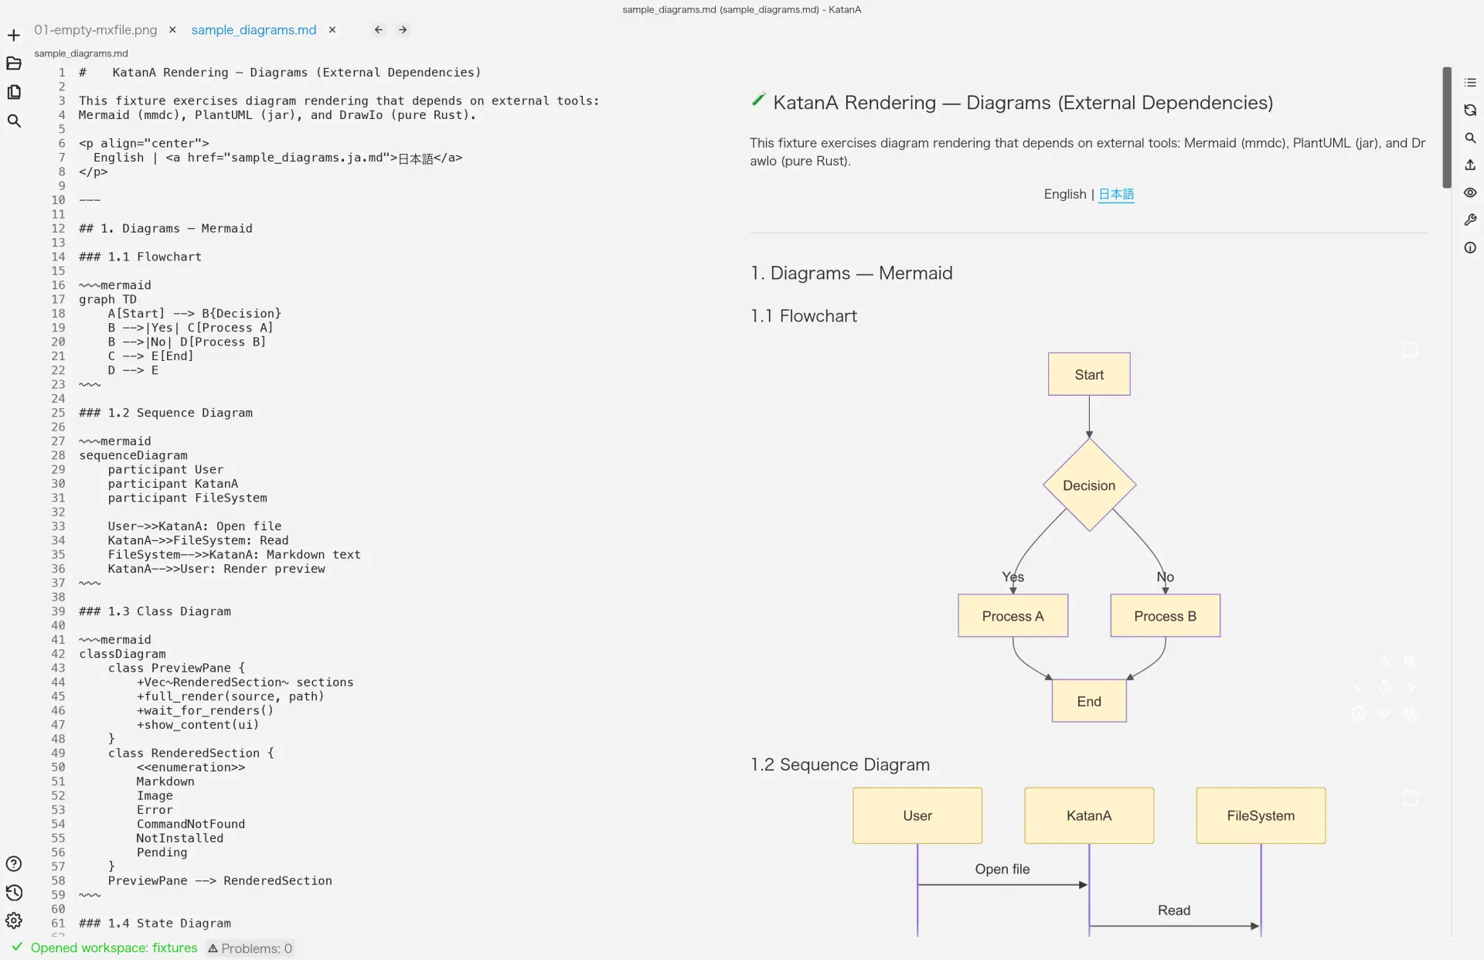Click editor line '### 1.1 Flowchart'

[x=140, y=257]
